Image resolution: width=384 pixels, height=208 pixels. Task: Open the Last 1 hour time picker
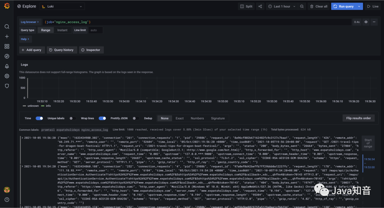pyautogui.click(x=282, y=6)
